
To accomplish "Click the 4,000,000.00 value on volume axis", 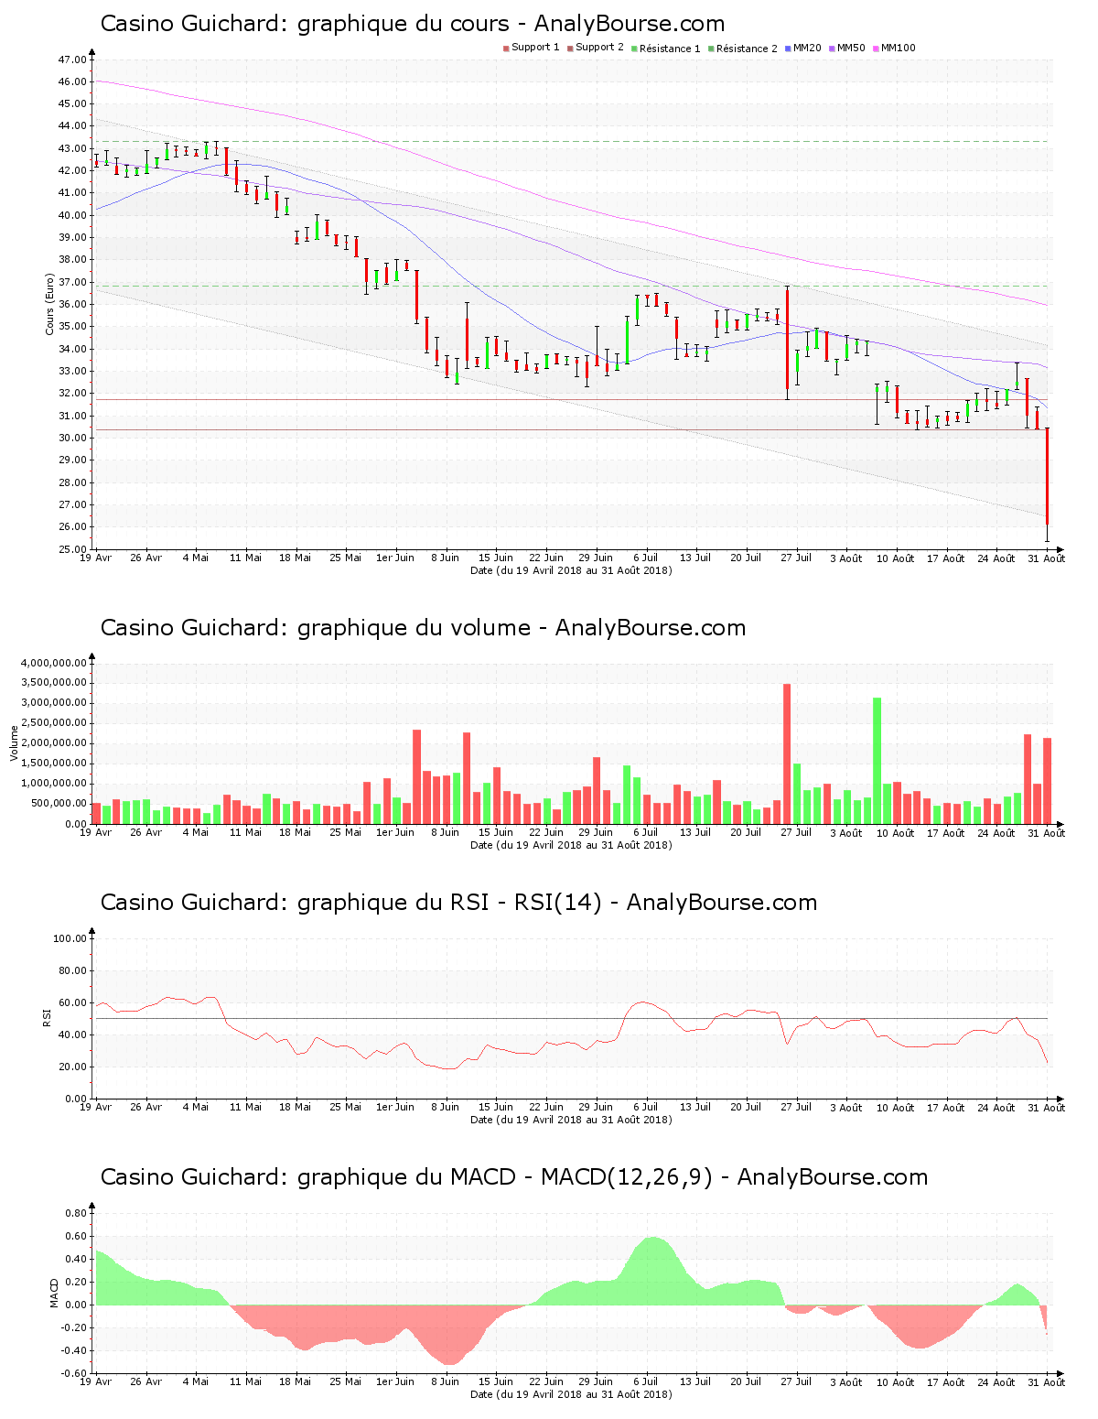I will point(55,663).
